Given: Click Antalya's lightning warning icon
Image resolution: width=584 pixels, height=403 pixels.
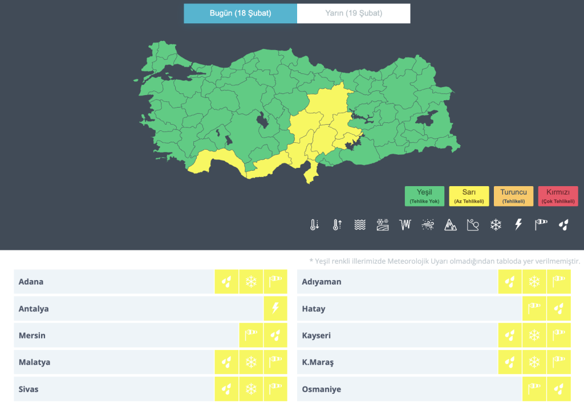Looking at the screenshot, I should pyautogui.click(x=275, y=309).
